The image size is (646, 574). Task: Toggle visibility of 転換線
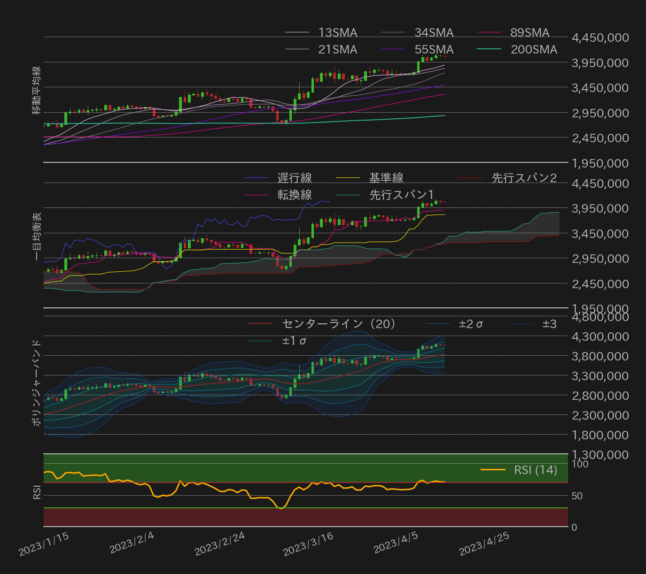tap(256, 194)
